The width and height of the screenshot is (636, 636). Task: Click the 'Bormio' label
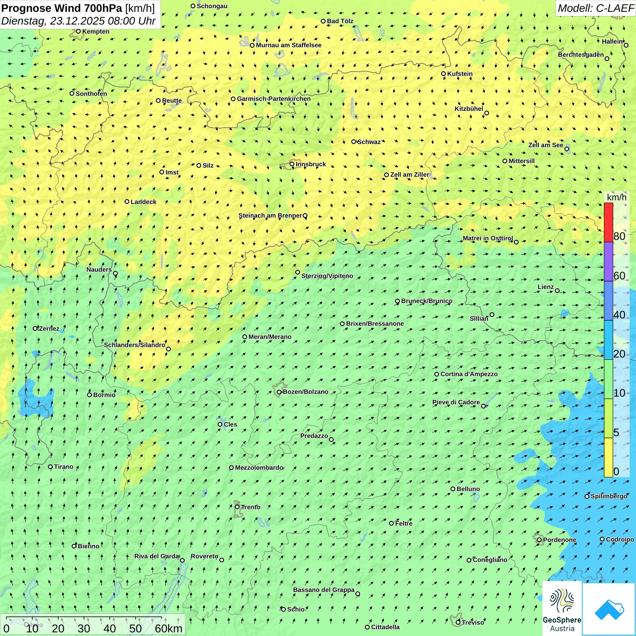pyautogui.click(x=104, y=395)
